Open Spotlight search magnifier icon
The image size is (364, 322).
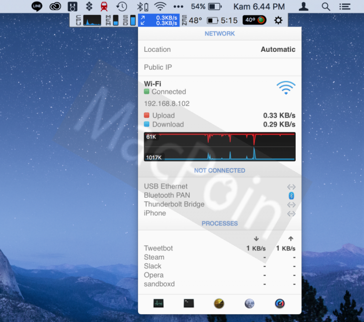pos(326,6)
